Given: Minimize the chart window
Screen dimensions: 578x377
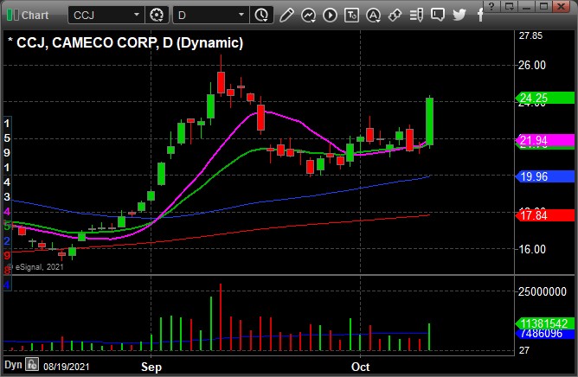Looking at the screenshot, I should pos(526,6).
